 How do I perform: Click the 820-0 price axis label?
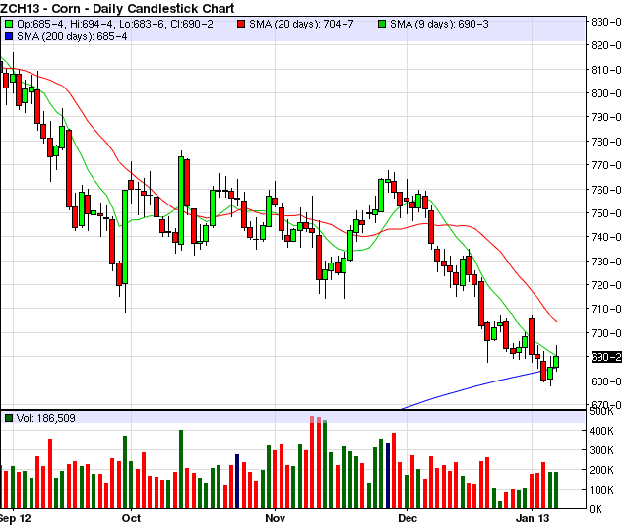(606, 45)
